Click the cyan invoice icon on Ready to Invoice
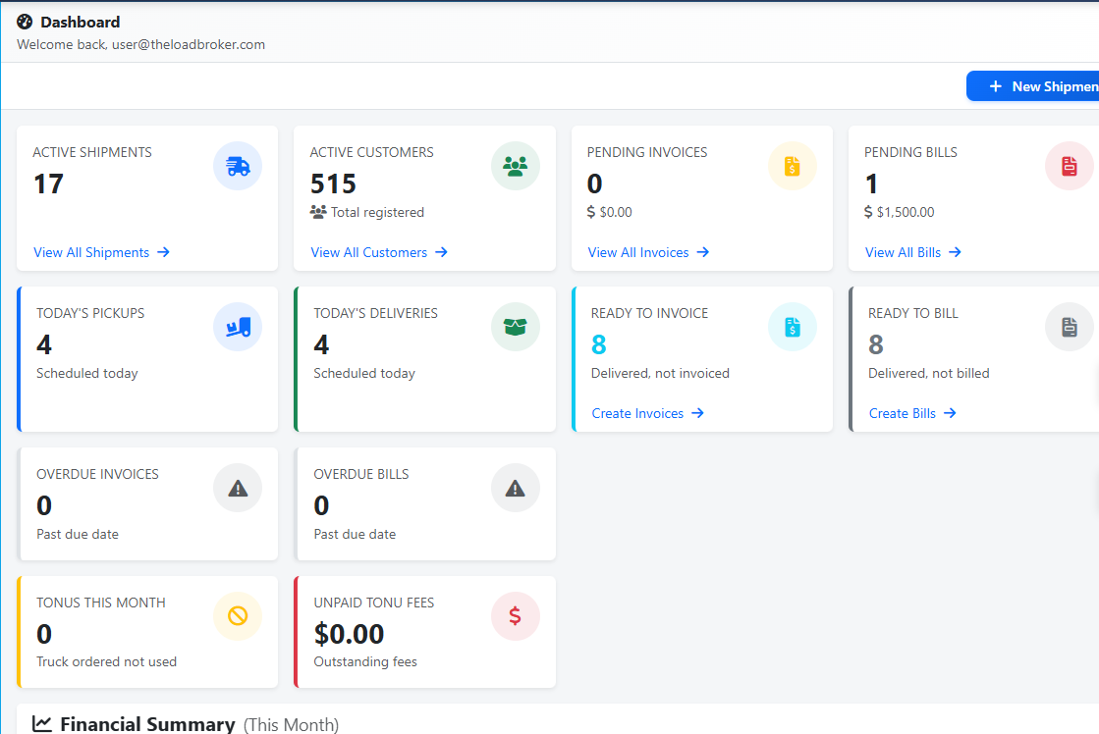This screenshot has height=734, width=1099. point(793,326)
